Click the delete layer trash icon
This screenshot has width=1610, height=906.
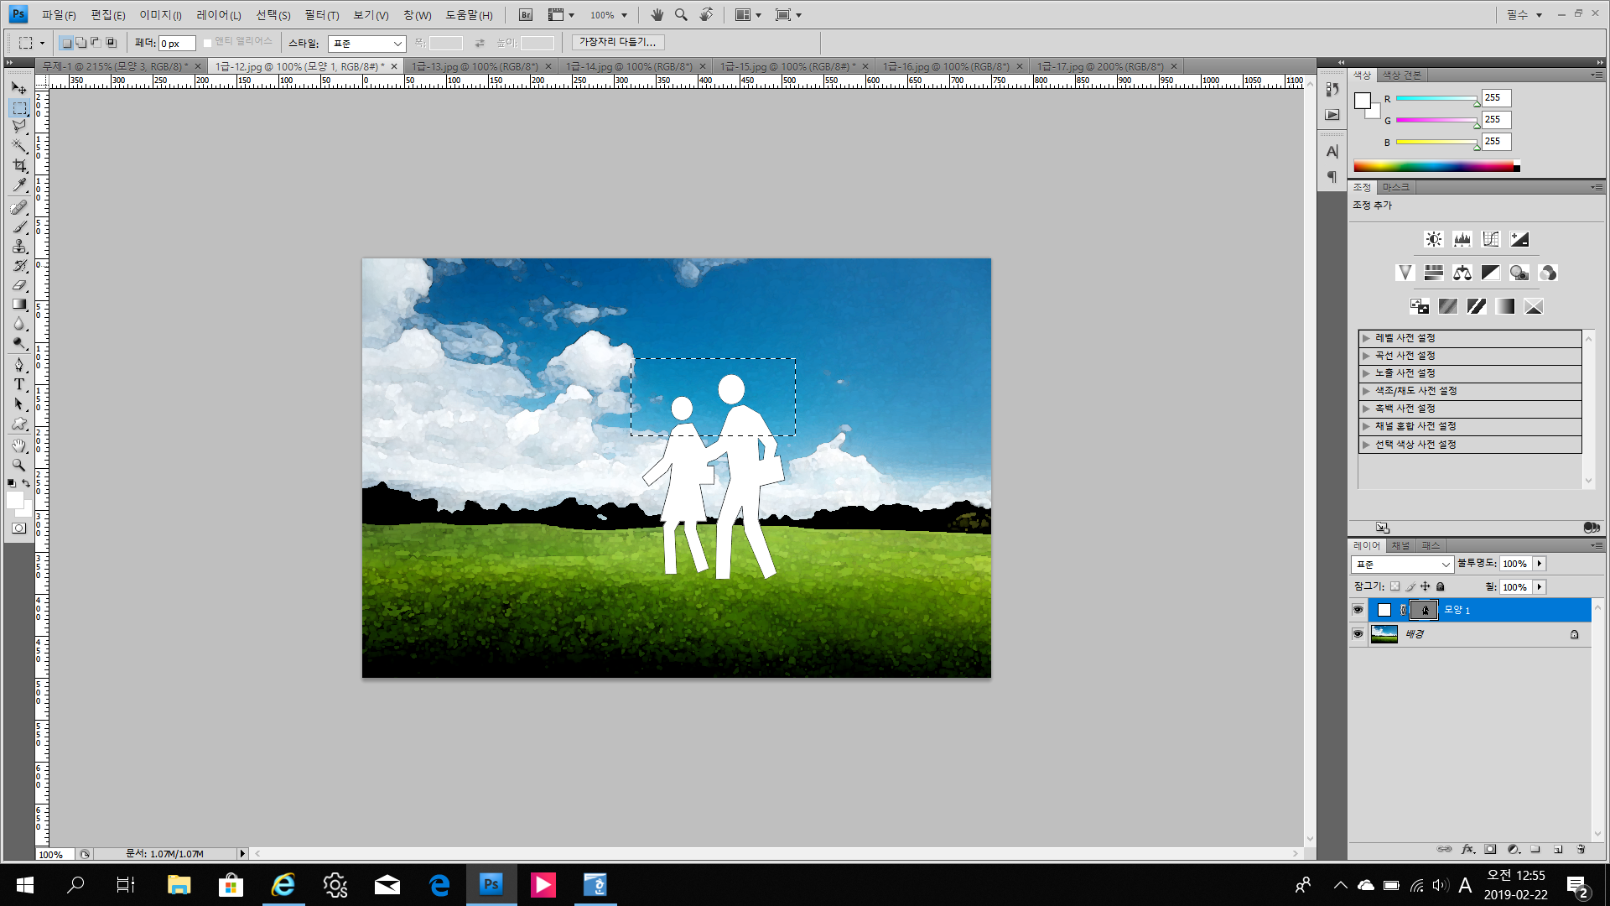coord(1581,849)
